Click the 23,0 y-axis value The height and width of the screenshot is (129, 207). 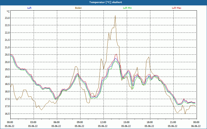[x=8, y=18]
